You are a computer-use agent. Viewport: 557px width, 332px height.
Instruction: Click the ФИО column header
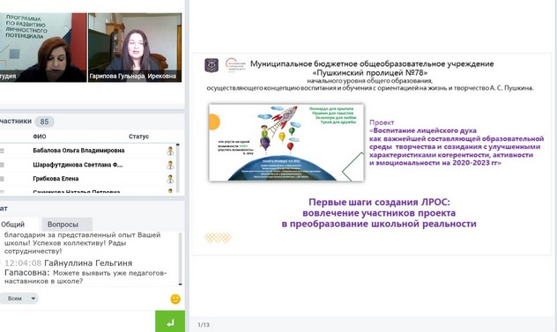point(40,136)
